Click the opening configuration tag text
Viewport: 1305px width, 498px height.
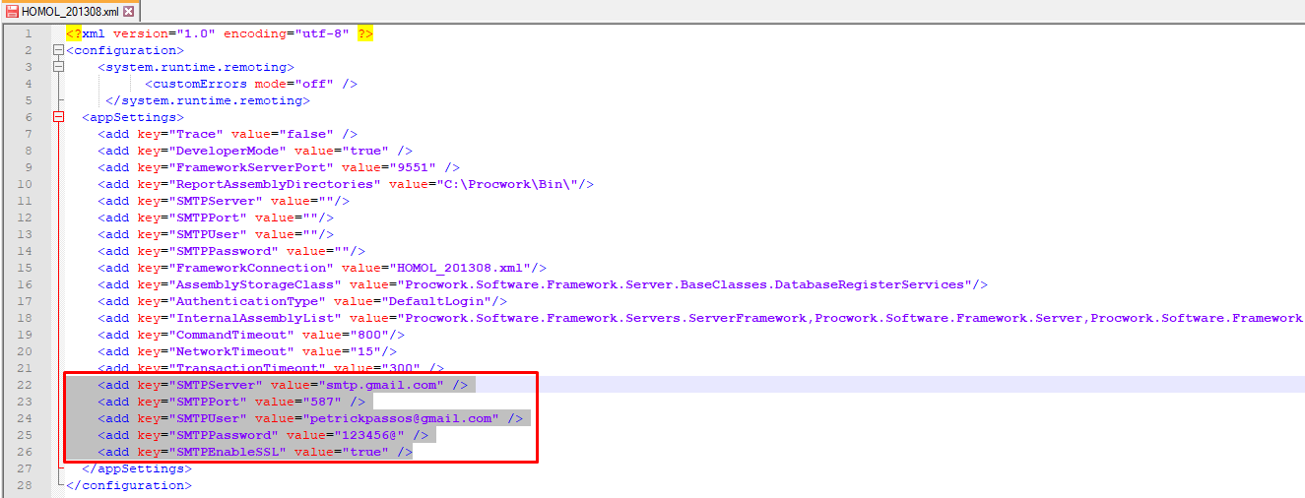click(125, 50)
